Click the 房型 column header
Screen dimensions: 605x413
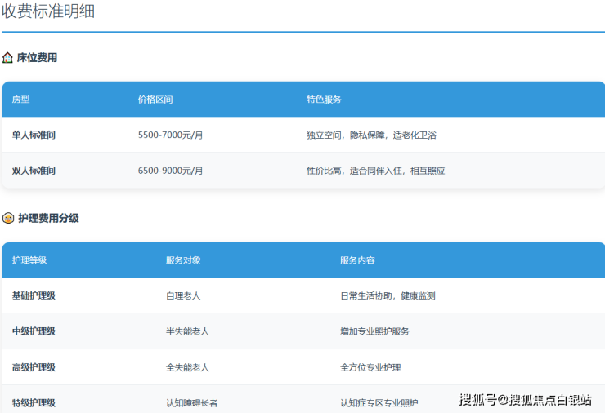(x=20, y=100)
